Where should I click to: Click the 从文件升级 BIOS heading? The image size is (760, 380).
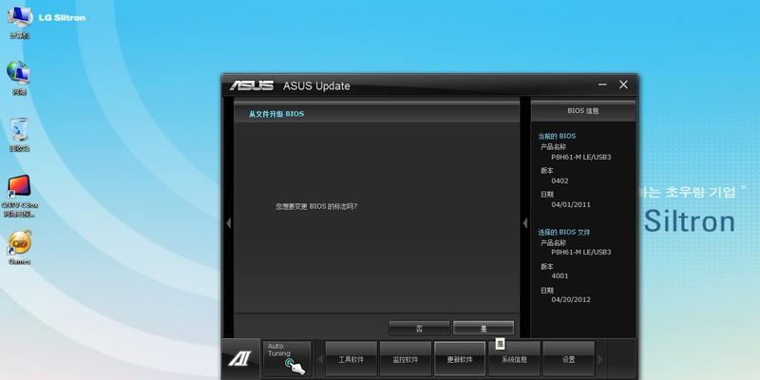[x=276, y=114]
